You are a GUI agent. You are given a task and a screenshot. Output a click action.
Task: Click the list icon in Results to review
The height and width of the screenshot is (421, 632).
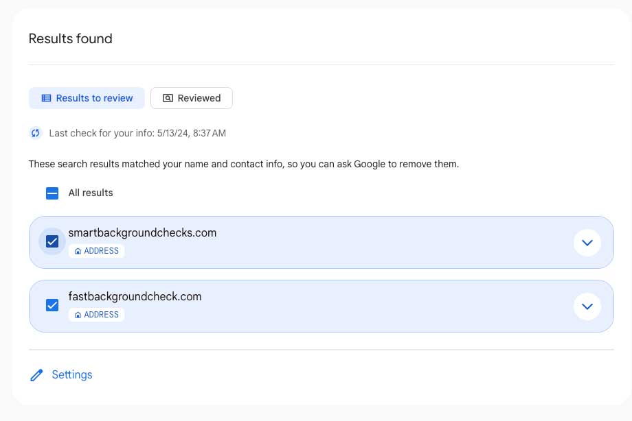click(46, 98)
